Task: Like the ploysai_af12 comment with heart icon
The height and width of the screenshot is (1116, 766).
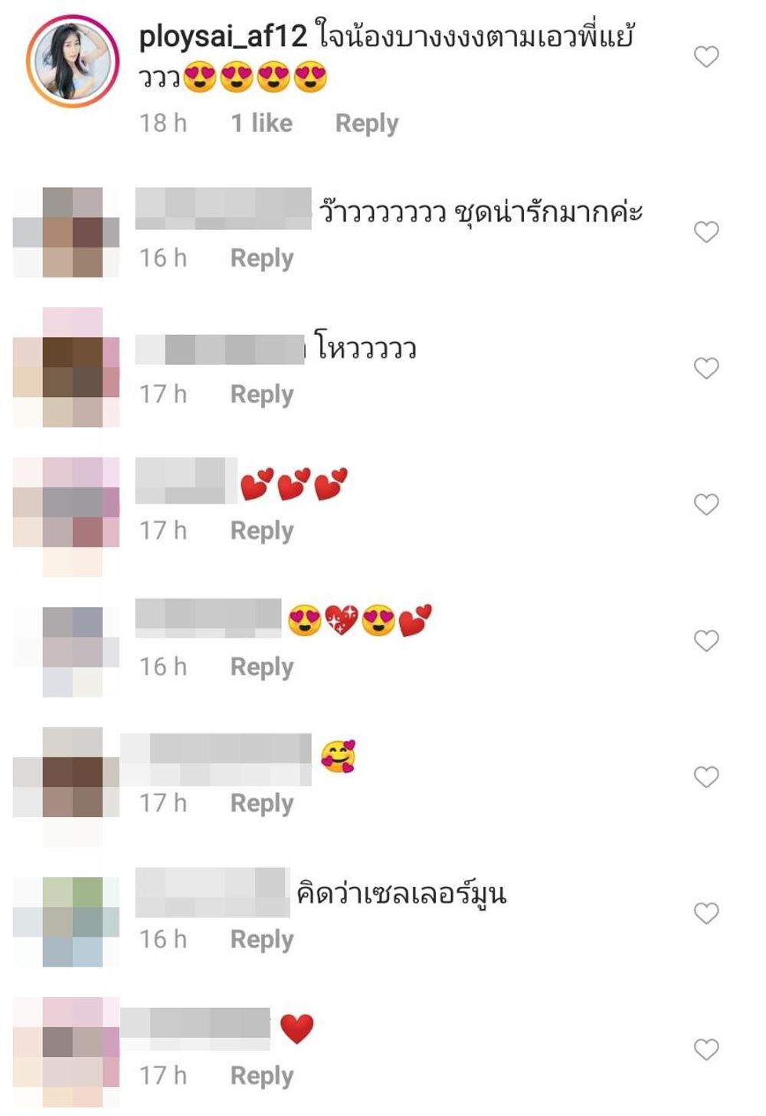Action: pyautogui.click(x=706, y=56)
